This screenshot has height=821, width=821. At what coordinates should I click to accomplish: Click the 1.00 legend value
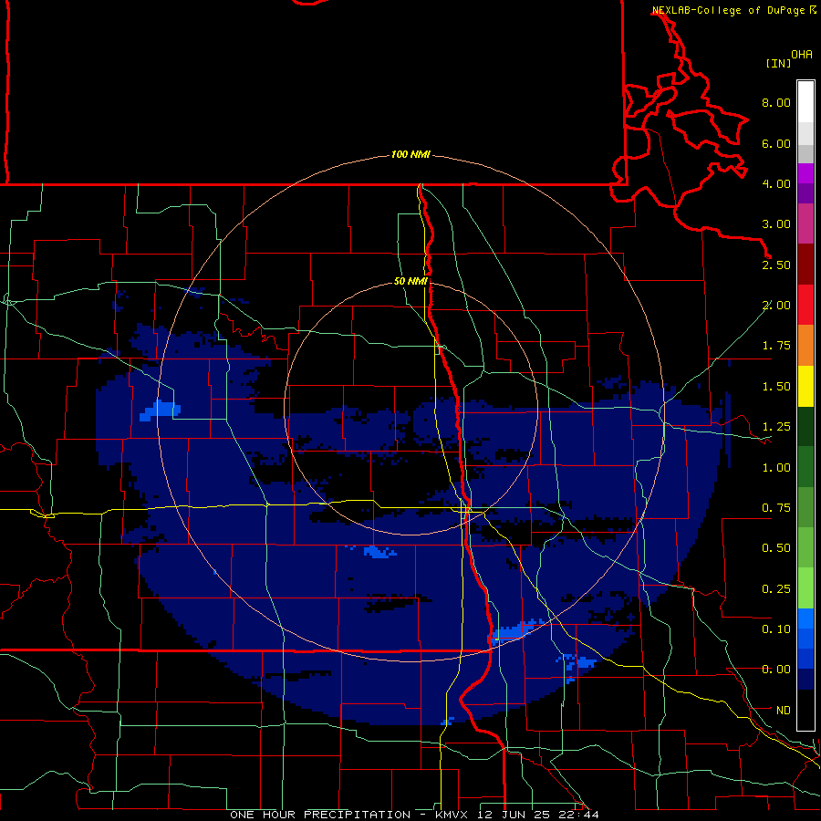[776, 468]
